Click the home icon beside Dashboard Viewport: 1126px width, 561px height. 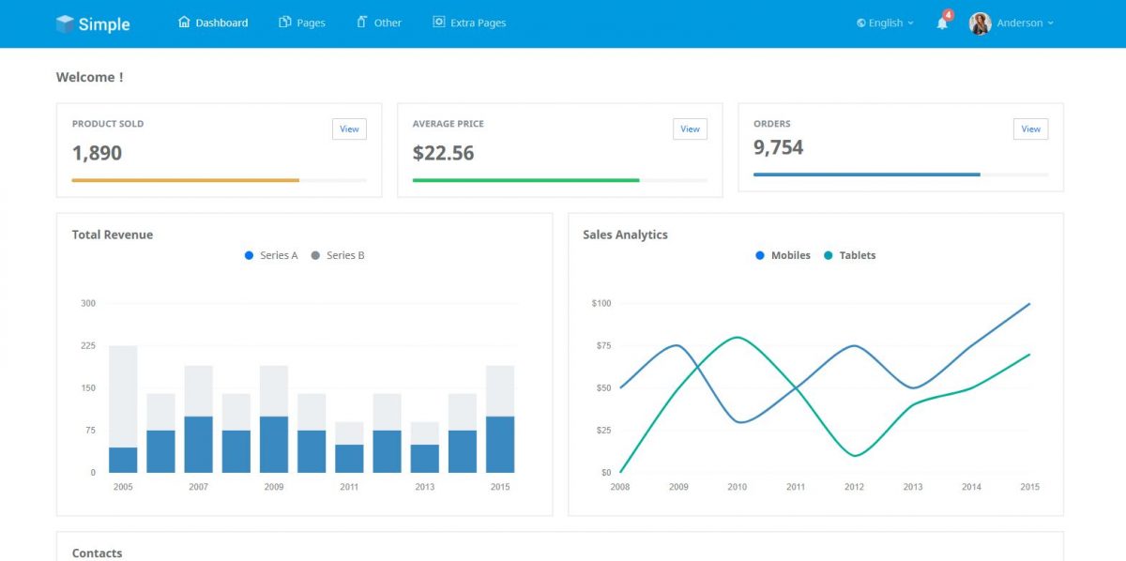(x=184, y=23)
